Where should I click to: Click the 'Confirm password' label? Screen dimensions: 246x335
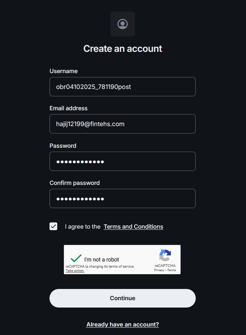(75, 183)
